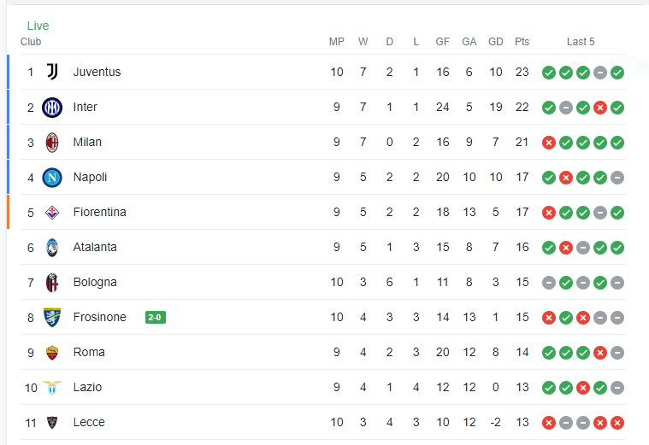Click the Live label above the table
Viewport: 649px width, 445px height.
coord(38,26)
